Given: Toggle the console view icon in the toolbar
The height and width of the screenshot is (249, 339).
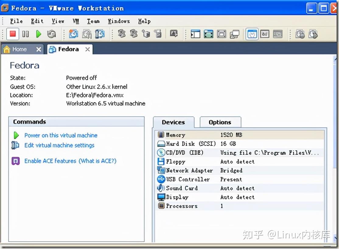Looking at the screenshot, I should 265,34.
